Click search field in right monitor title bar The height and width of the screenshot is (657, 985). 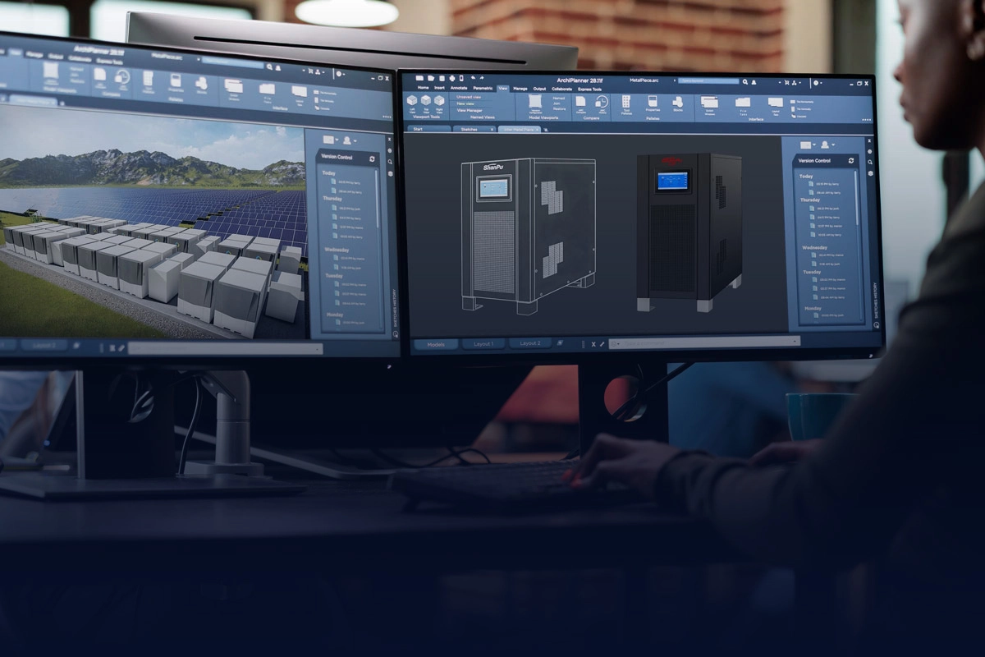pyautogui.click(x=708, y=81)
